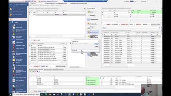Collapse the Планы section in sidebar
This screenshot has height=96, width=171.
10,22
